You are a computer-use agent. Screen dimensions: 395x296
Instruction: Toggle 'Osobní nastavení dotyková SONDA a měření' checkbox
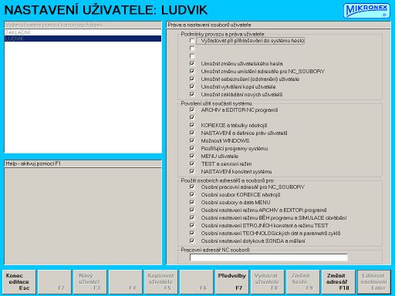192,240
